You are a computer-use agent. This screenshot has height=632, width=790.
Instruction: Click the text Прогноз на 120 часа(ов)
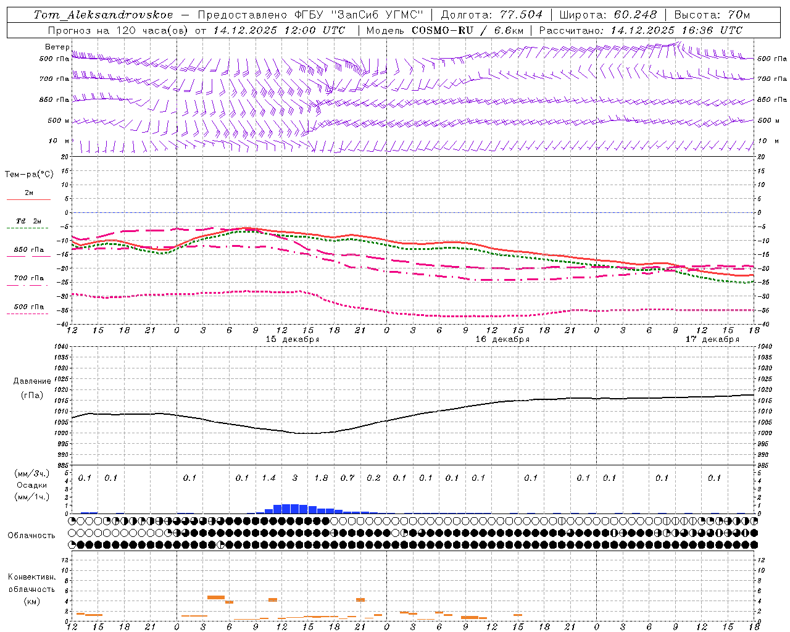tap(118, 30)
